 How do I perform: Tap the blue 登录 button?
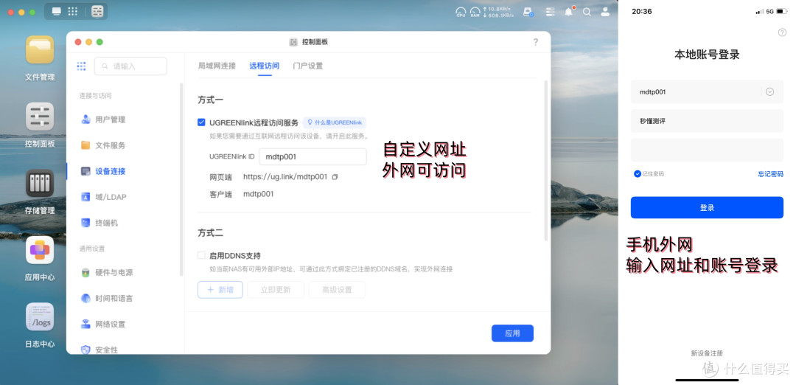tap(707, 208)
